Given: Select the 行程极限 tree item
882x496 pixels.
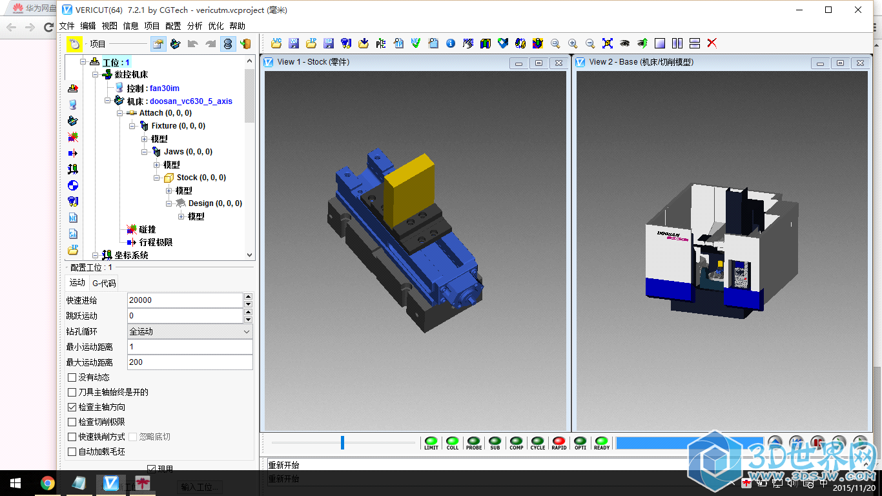Looking at the screenshot, I should [156, 242].
